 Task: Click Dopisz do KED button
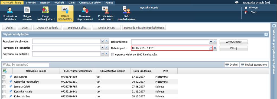point(107,28)
